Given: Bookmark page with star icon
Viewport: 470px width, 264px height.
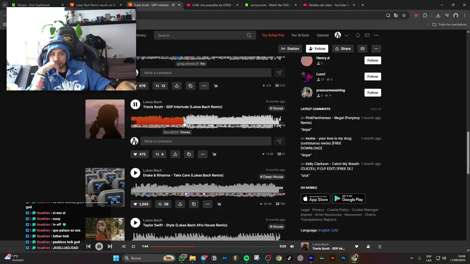Looking at the screenshot, I should pyautogui.click(x=404, y=15).
